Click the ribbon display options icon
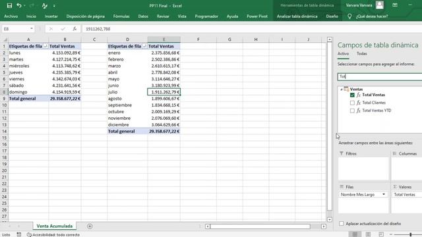 tap(395, 5)
